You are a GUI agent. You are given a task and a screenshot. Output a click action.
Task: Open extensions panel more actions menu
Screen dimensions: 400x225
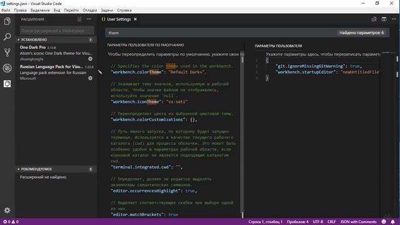(x=89, y=19)
